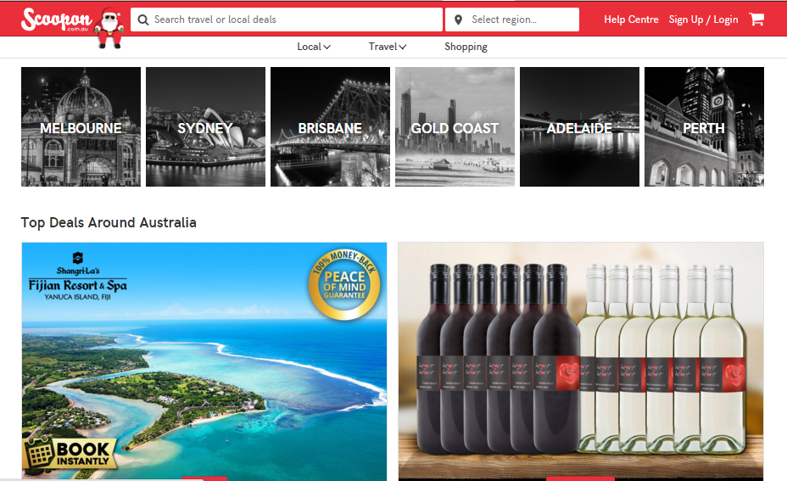Select the Gold Coast city tile
Image resolution: width=787 pixels, height=481 pixels.
pyautogui.click(x=455, y=126)
